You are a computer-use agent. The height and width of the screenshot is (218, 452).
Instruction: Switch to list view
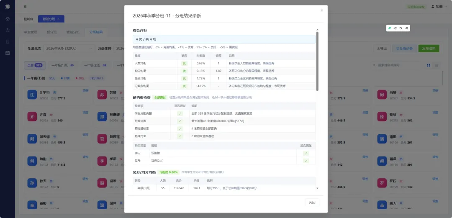437,65
